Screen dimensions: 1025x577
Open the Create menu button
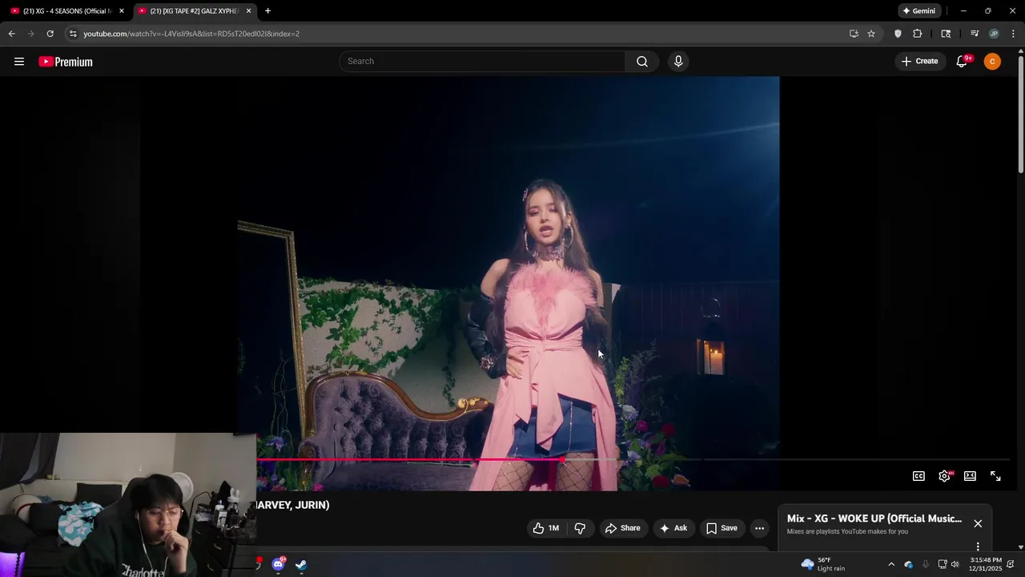tap(919, 61)
